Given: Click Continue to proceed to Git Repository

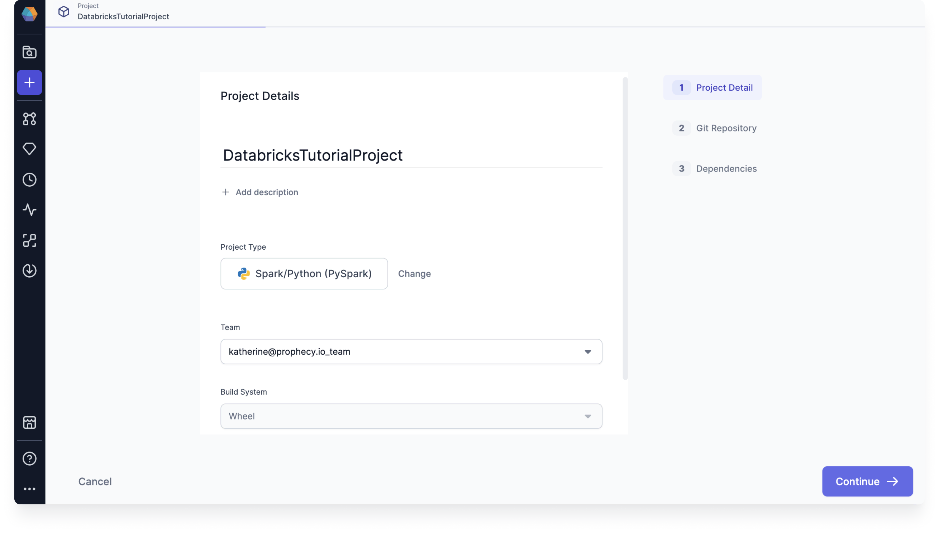Looking at the screenshot, I should coord(867,481).
